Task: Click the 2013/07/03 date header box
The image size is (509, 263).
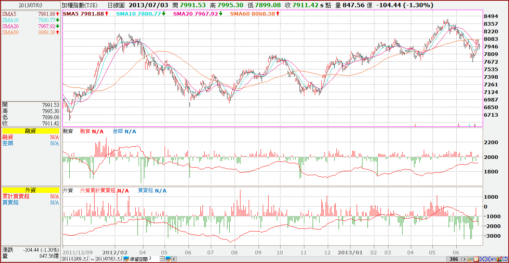Action: click(x=30, y=5)
